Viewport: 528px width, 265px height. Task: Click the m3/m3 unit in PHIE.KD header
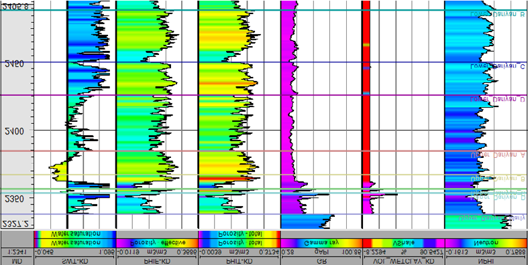(157, 252)
